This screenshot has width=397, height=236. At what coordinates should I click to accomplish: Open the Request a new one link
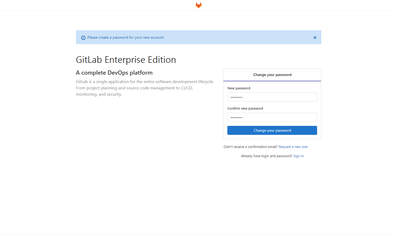click(293, 147)
